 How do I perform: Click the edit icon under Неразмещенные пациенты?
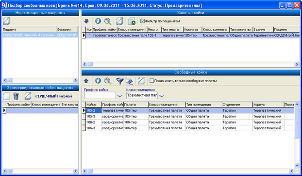pyautogui.click(x=6, y=21)
